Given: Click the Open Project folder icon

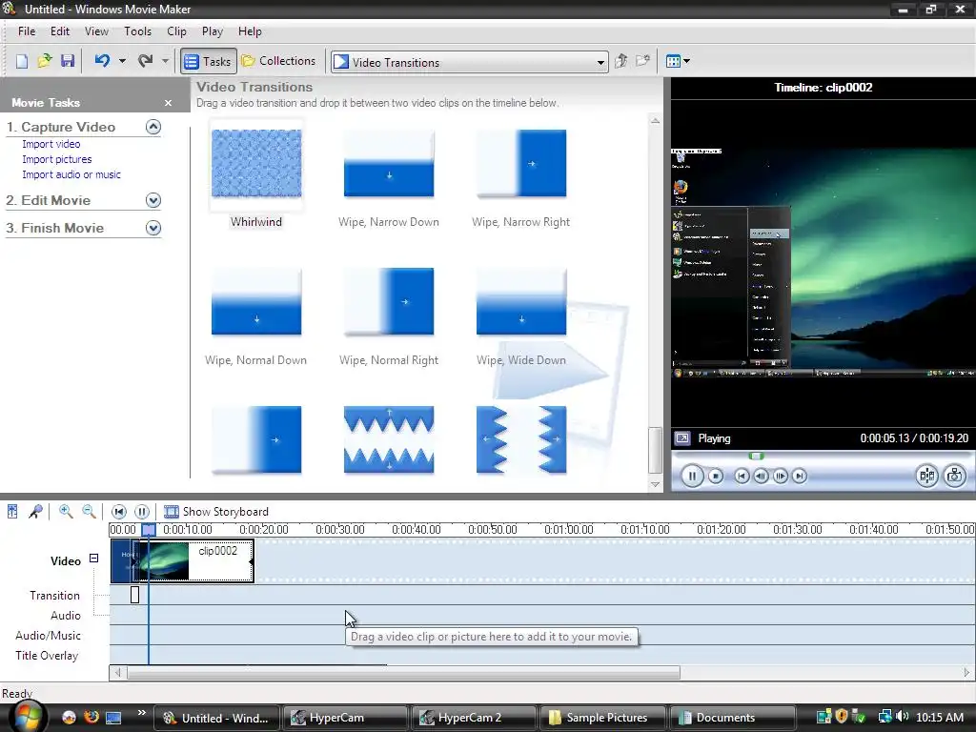Looking at the screenshot, I should (x=44, y=61).
